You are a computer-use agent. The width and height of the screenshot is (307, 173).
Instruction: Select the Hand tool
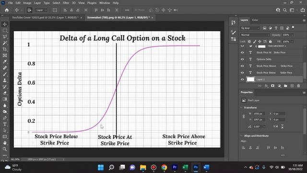5,143
